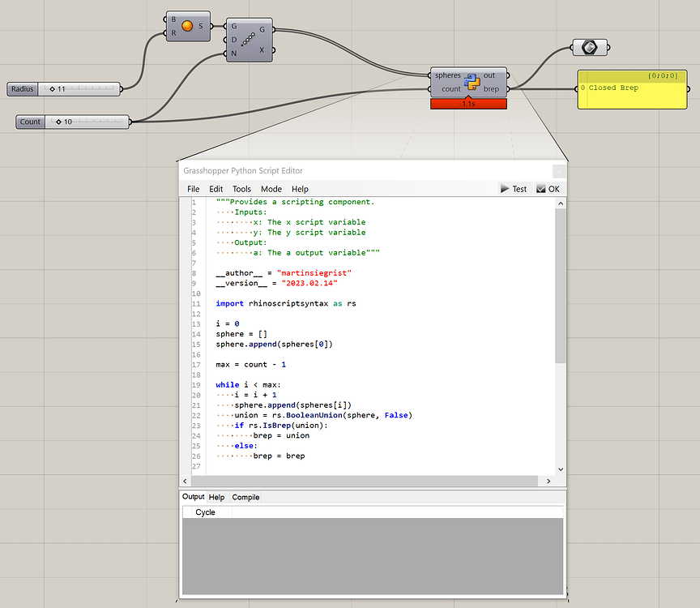Select the Output tab
Image resolution: width=700 pixels, height=608 pixels.
point(193,497)
